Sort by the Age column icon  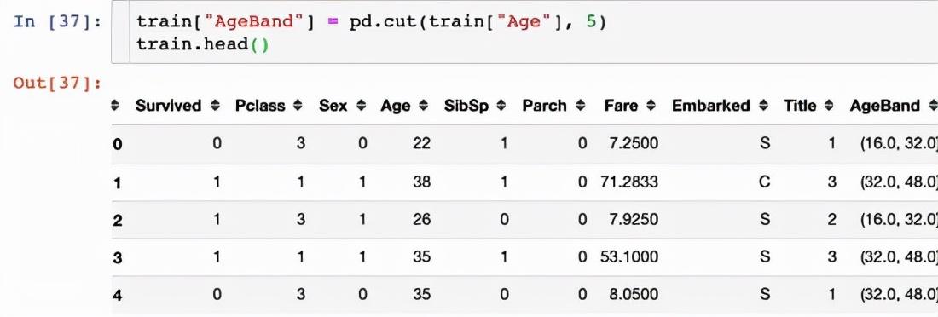click(424, 106)
